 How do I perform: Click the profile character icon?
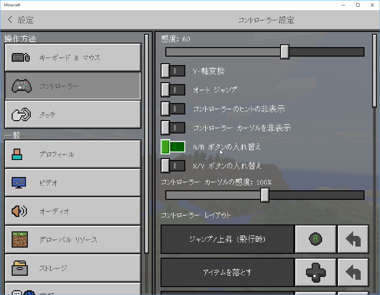point(17,154)
